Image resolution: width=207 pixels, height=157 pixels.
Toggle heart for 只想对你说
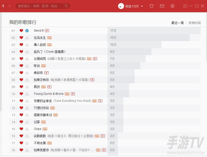tap(21, 108)
